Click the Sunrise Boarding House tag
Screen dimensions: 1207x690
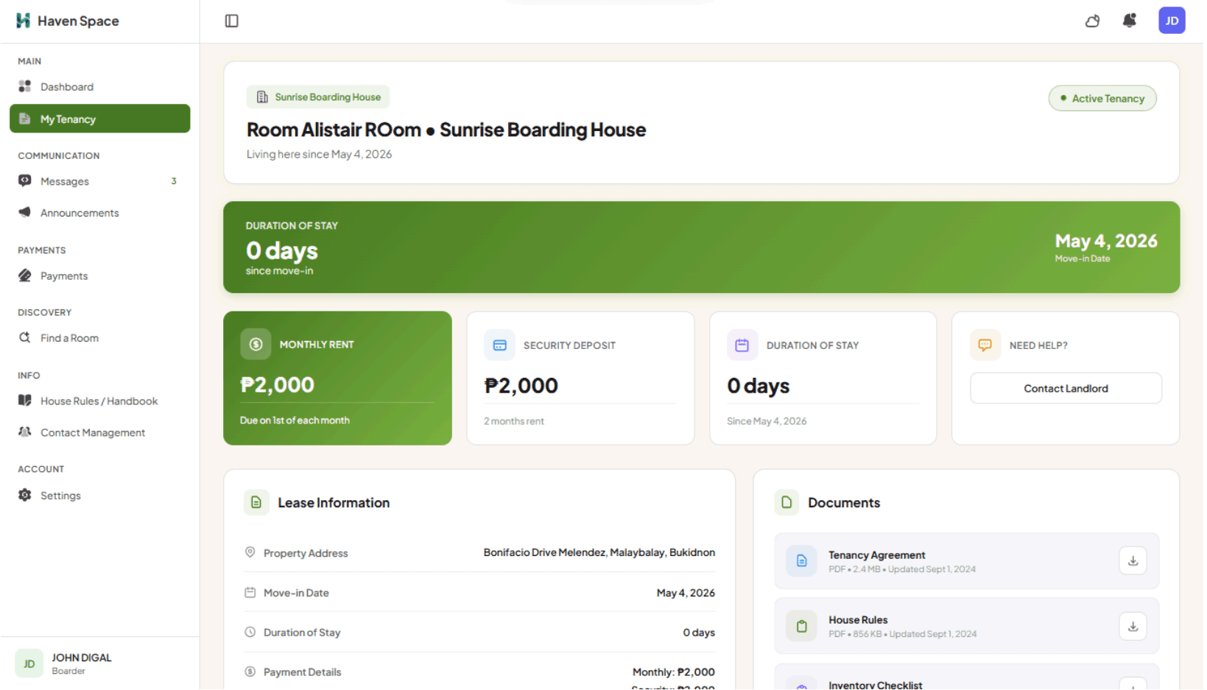[318, 97]
